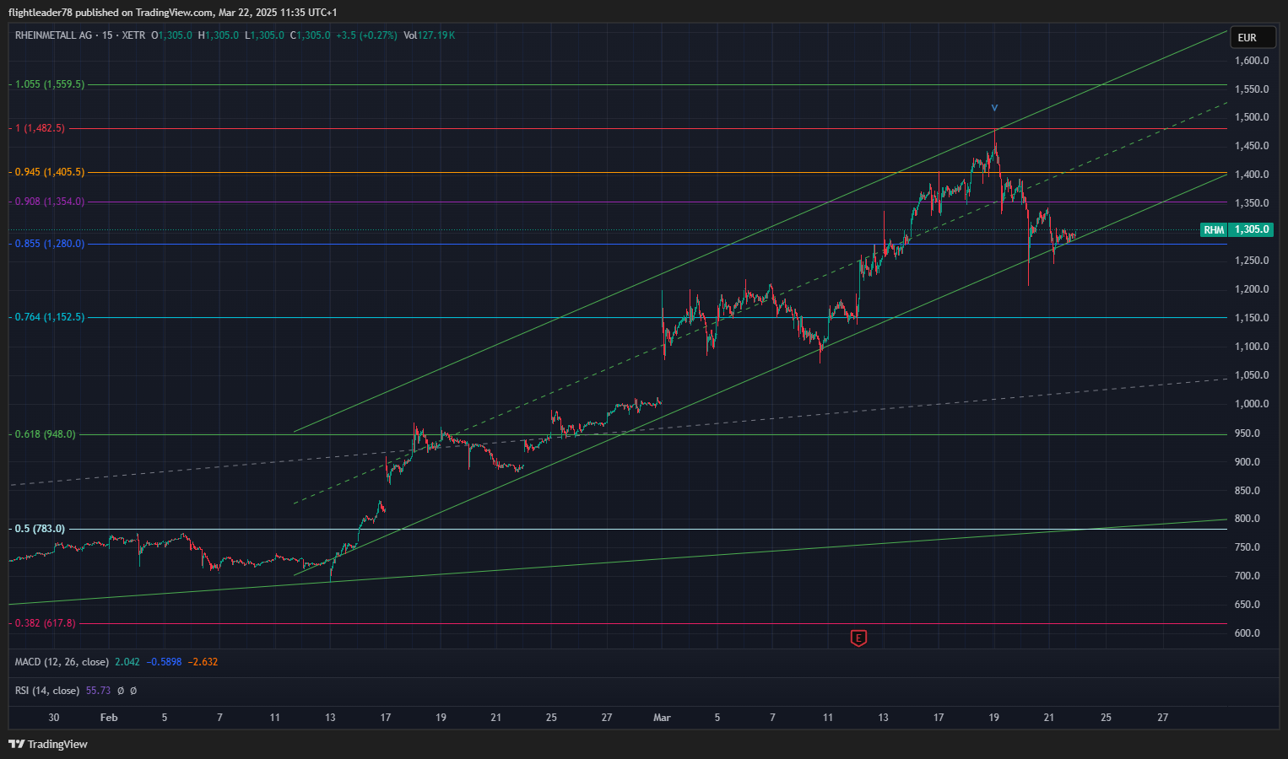Click the TradingView logo at bottom left

tap(48, 744)
